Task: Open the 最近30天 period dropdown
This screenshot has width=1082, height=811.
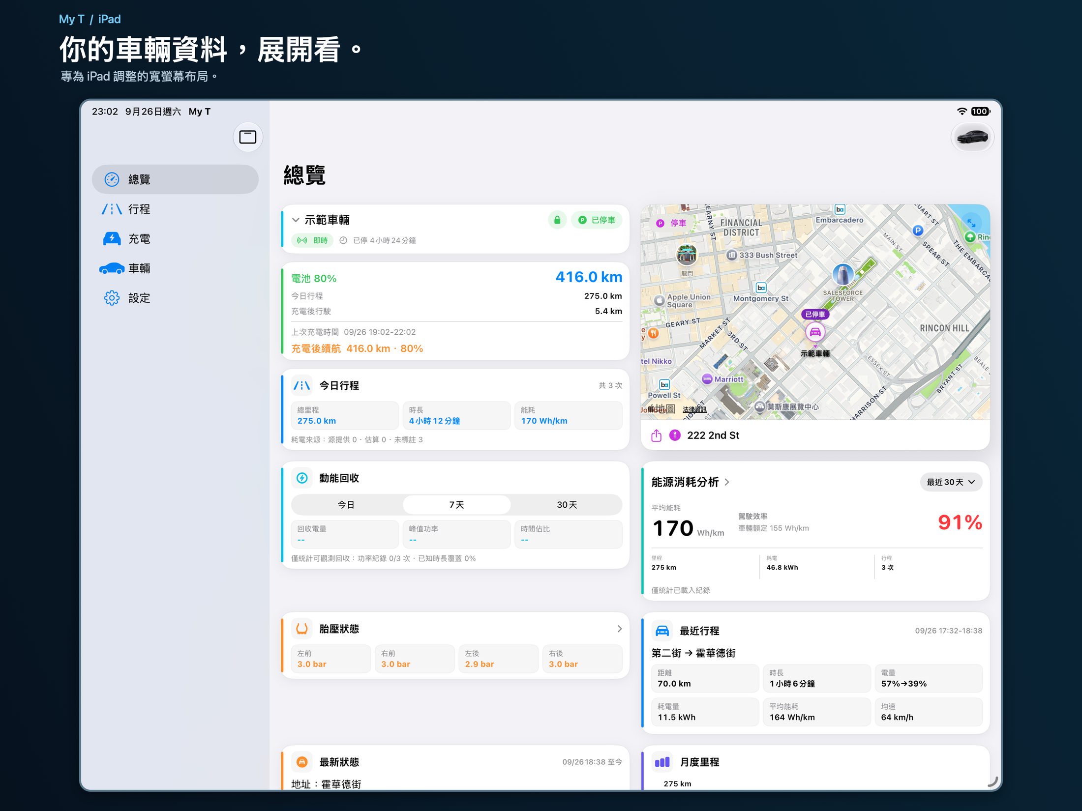Action: [x=951, y=482]
